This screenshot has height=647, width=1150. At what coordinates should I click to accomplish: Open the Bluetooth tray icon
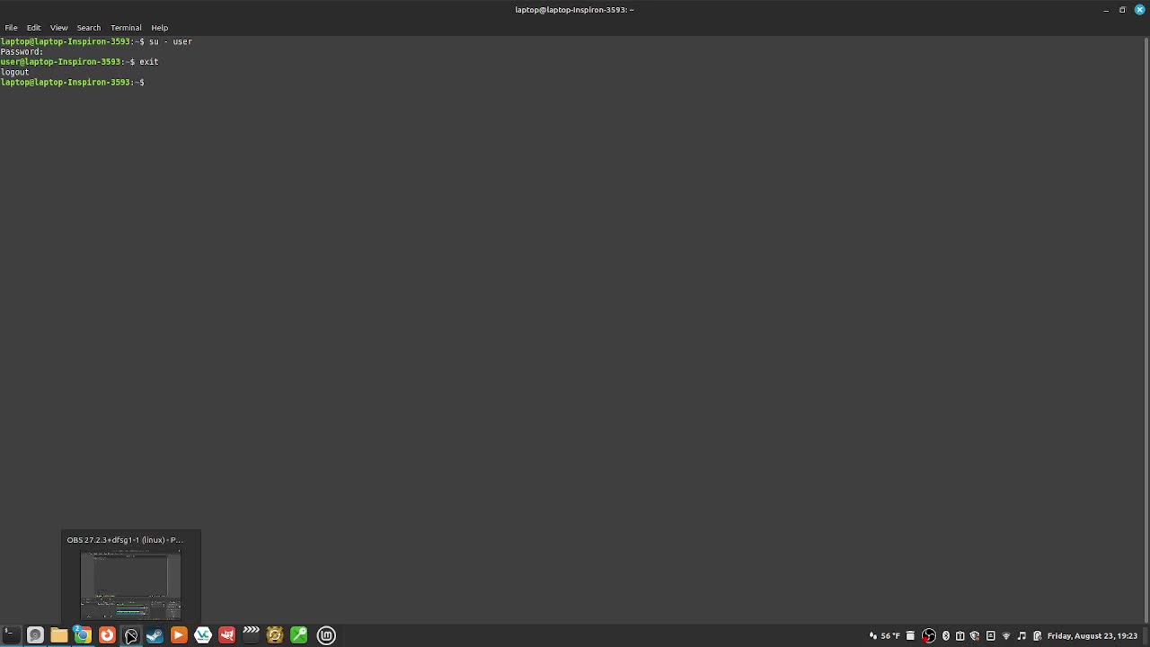pos(946,636)
